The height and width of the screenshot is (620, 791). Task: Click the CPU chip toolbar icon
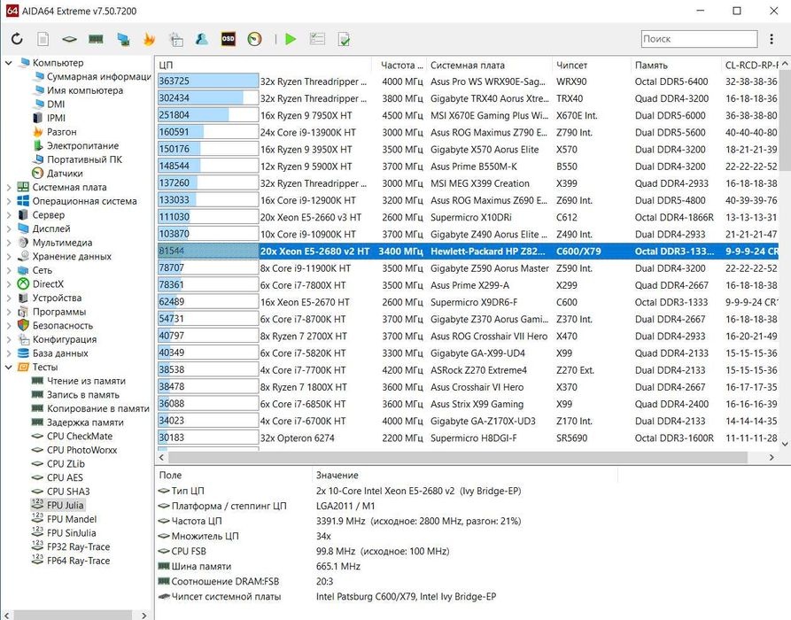tap(69, 39)
